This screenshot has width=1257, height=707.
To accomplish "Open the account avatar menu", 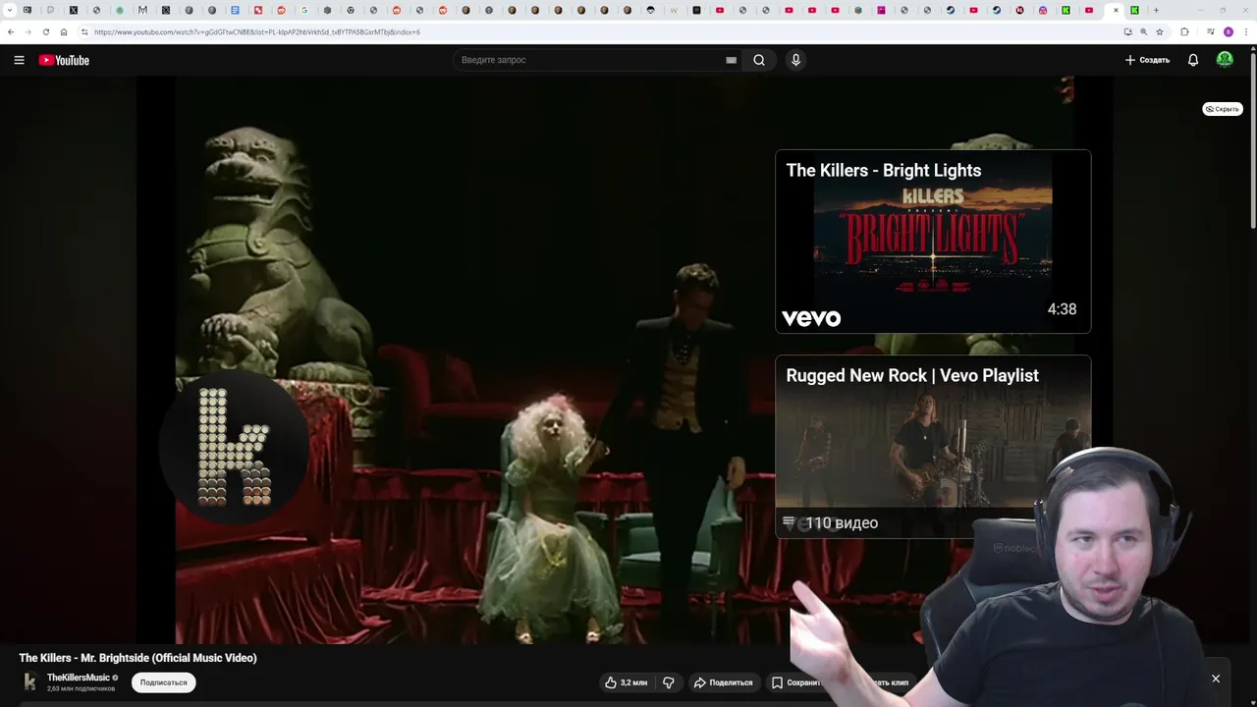I will 1225,60.
